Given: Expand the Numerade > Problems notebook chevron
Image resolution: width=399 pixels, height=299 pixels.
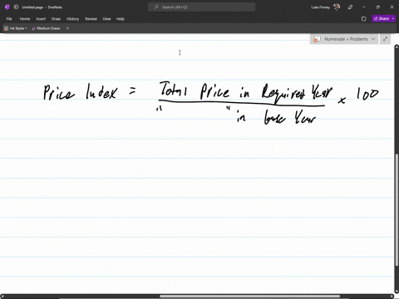Looking at the screenshot, I should pyautogui.click(x=373, y=39).
